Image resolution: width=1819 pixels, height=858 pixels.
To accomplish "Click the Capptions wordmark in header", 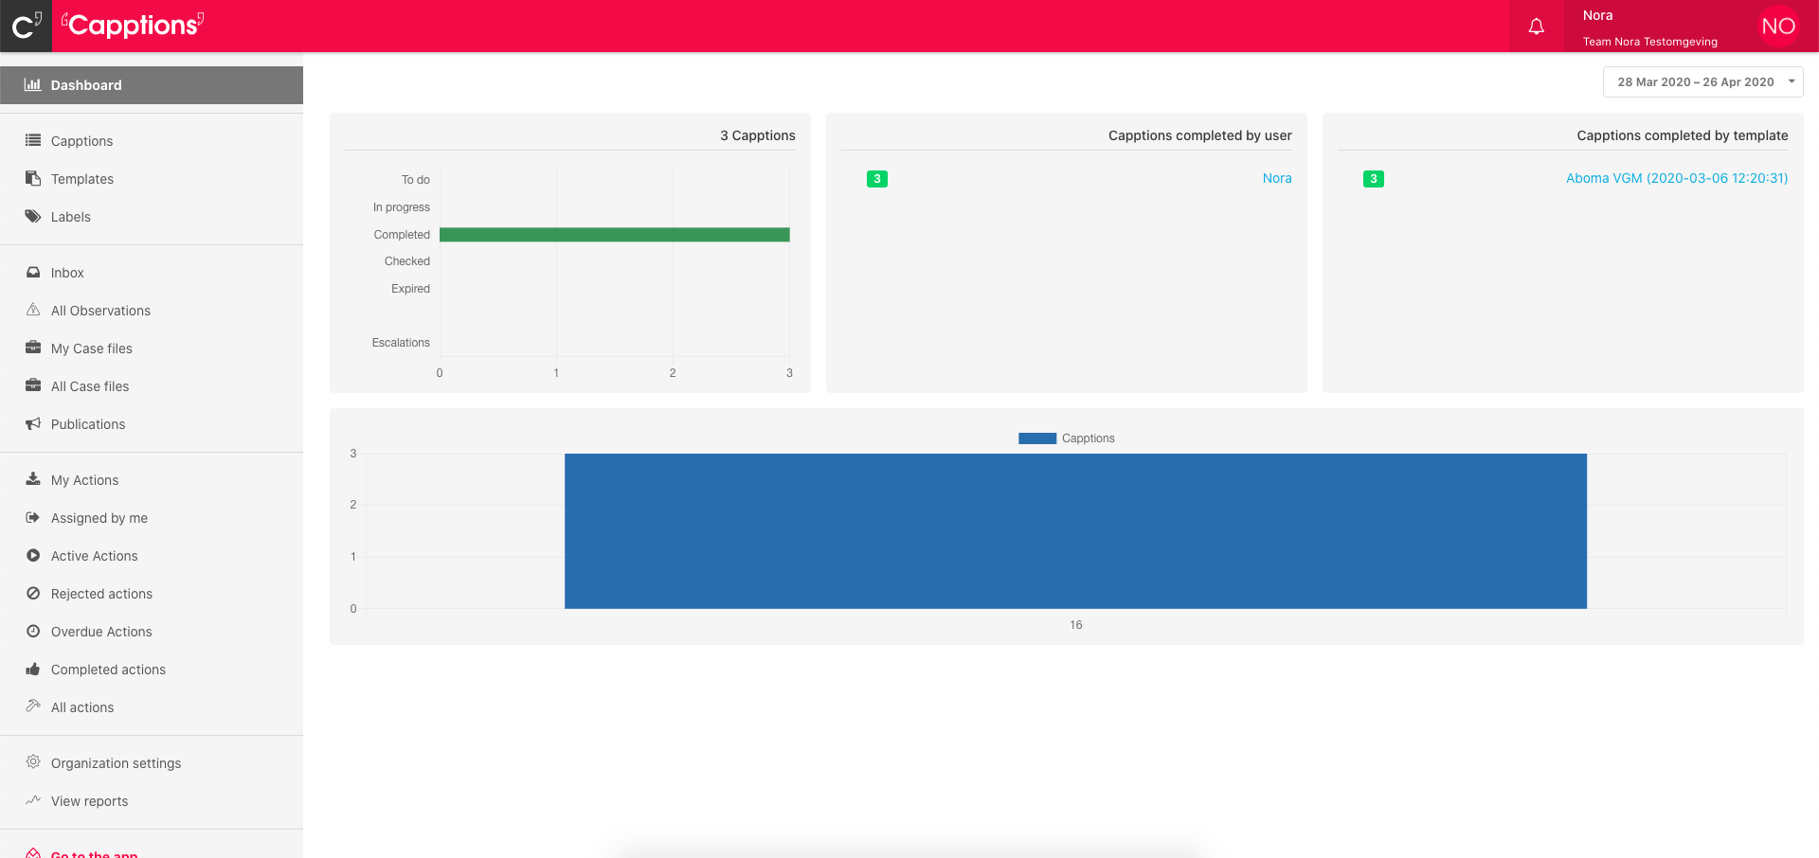I will tap(133, 25).
